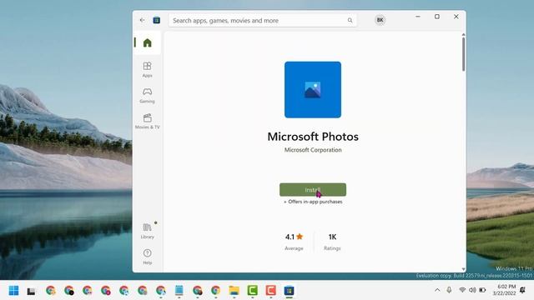Image resolution: width=534 pixels, height=300 pixels.
Task: Open the notifications bell icon
Action: tap(522, 290)
